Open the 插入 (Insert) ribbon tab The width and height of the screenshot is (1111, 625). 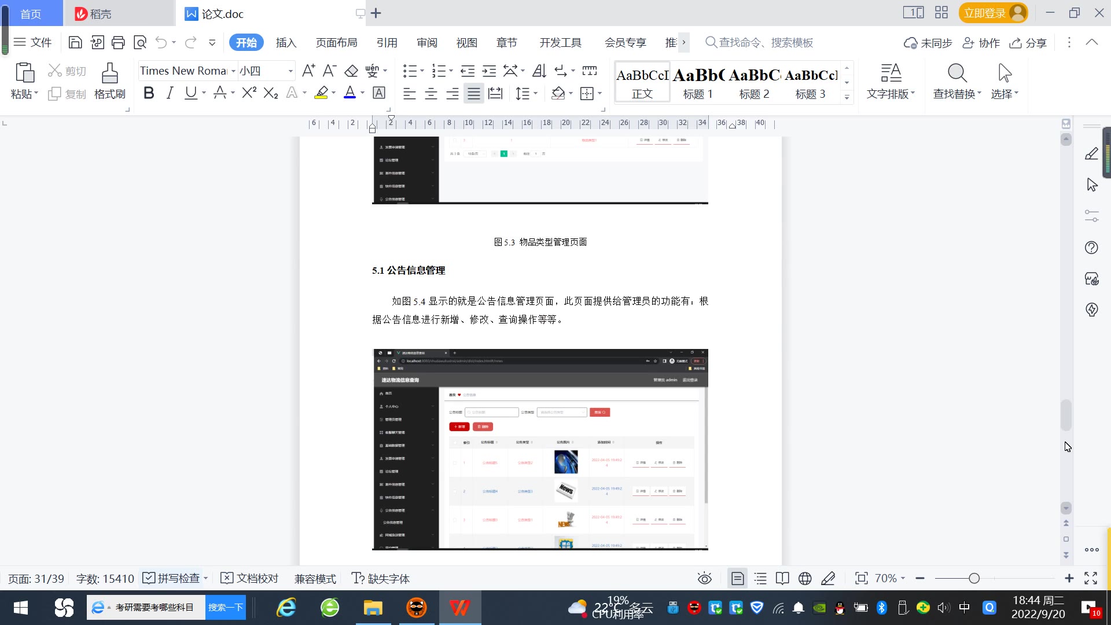pyautogui.click(x=286, y=43)
